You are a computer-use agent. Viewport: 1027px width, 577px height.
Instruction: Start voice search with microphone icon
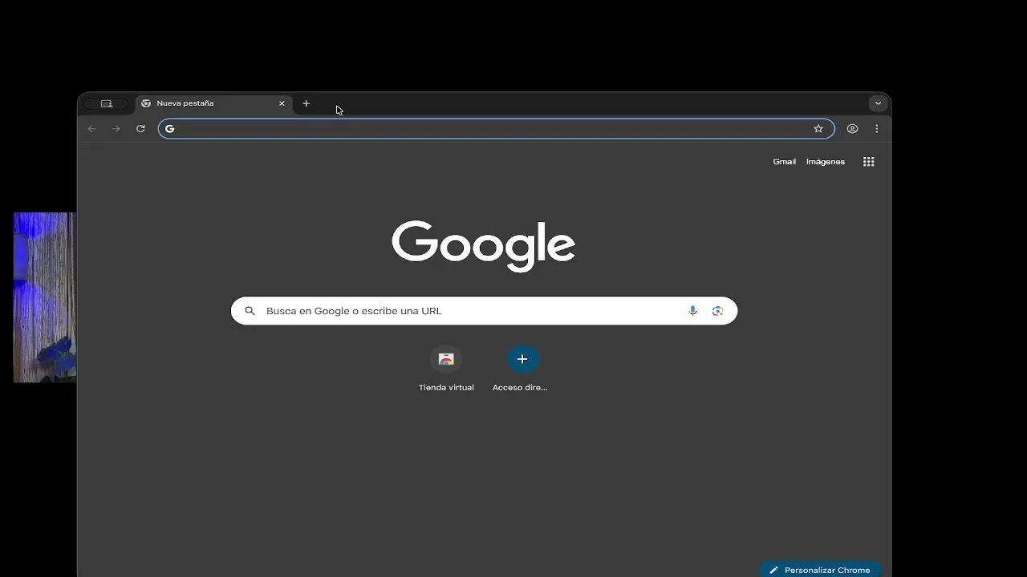click(x=692, y=311)
